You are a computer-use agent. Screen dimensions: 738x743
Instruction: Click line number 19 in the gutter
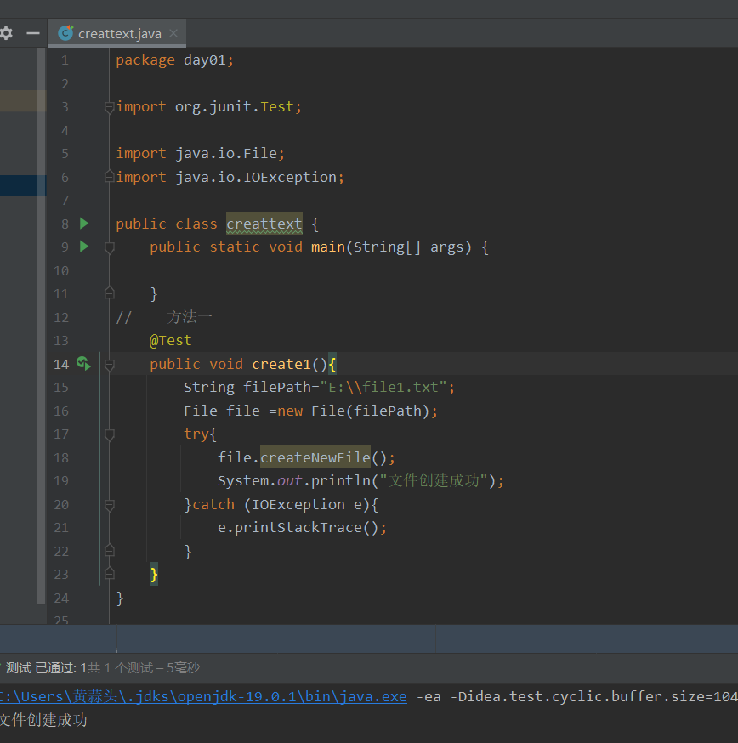60,481
